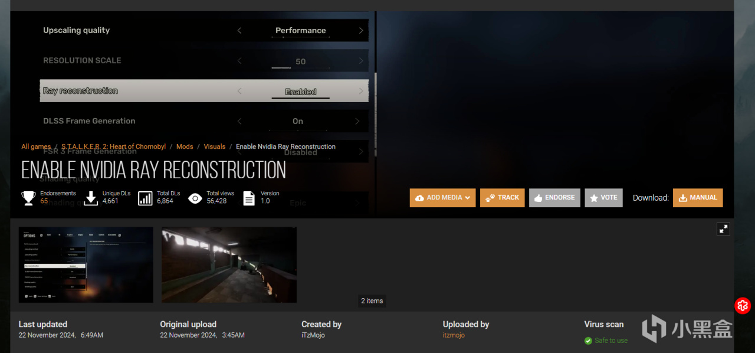This screenshot has width=755, height=353.
Task: Open the dark corridor screenshot thumbnail
Action: pos(229,265)
